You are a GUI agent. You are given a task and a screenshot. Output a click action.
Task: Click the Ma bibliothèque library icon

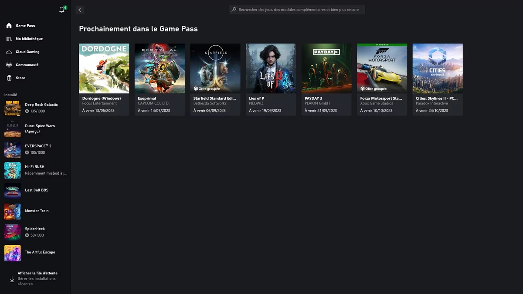[9, 39]
